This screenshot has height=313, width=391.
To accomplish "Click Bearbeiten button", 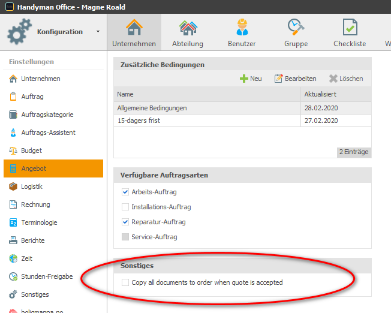I will pyautogui.click(x=295, y=79).
